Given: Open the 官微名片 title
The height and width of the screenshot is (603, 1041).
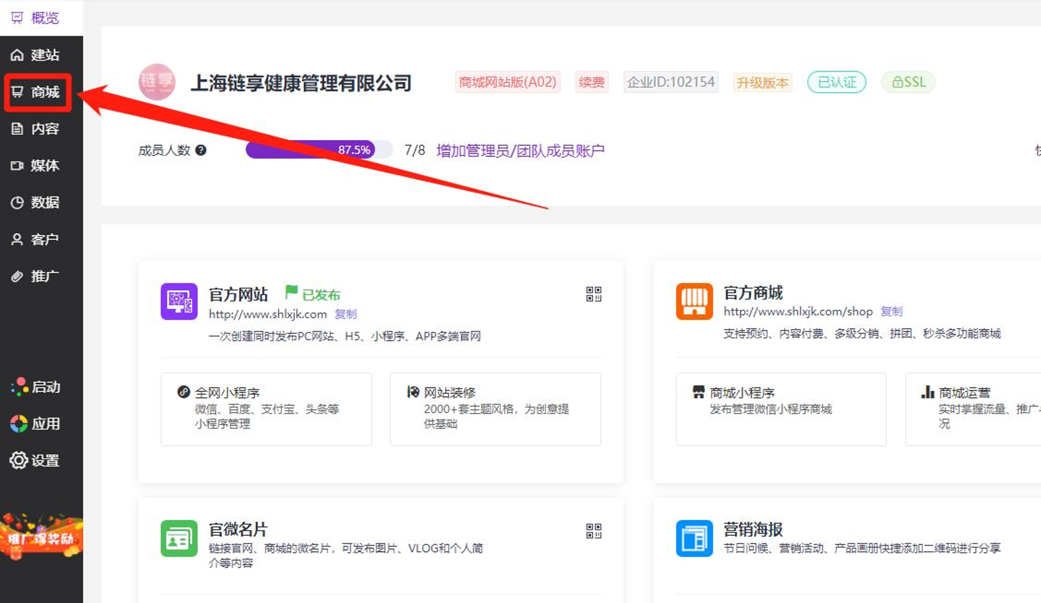Looking at the screenshot, I should click(x=239, y=529).
